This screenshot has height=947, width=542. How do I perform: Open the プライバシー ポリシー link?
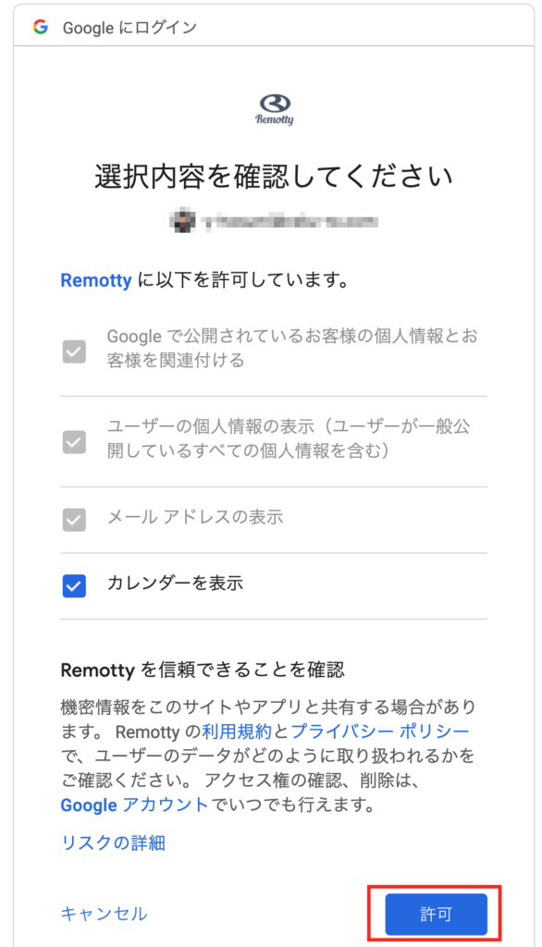tap(380, 732)
